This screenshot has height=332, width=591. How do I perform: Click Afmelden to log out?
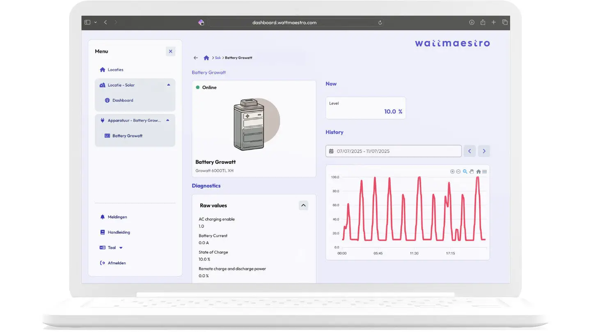(117, 263)
